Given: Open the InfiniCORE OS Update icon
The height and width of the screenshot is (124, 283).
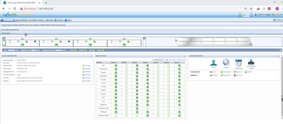Looking at the screenshot, I should coord(251,62).
